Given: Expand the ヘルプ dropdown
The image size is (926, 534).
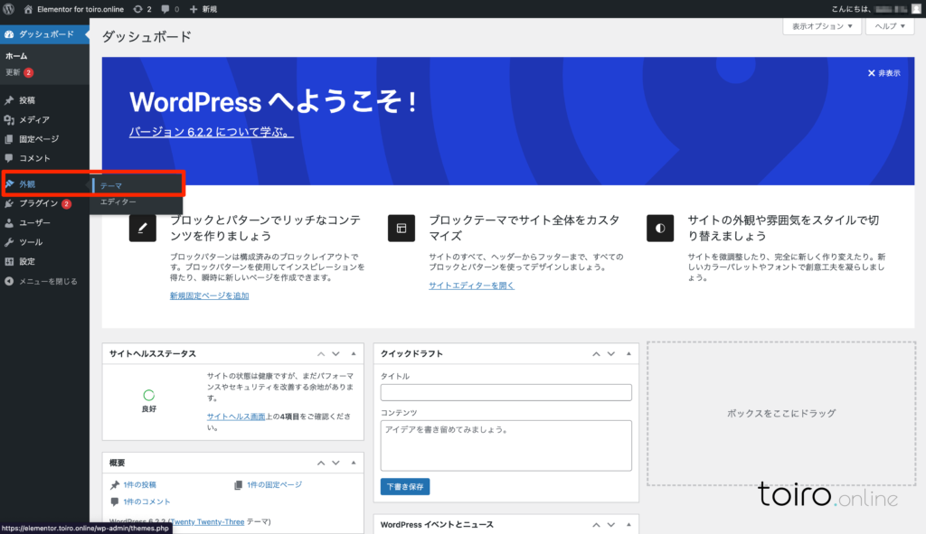Looking at the screenshot, I should click(x=892, y=26).
